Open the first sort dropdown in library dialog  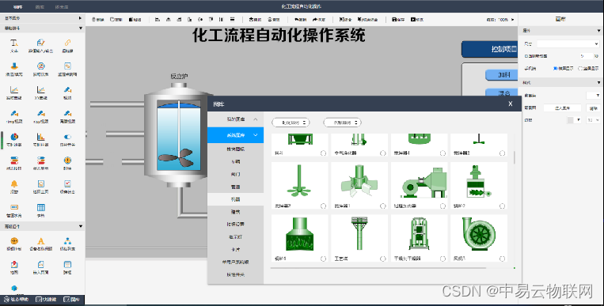click(x=291, y=123)
